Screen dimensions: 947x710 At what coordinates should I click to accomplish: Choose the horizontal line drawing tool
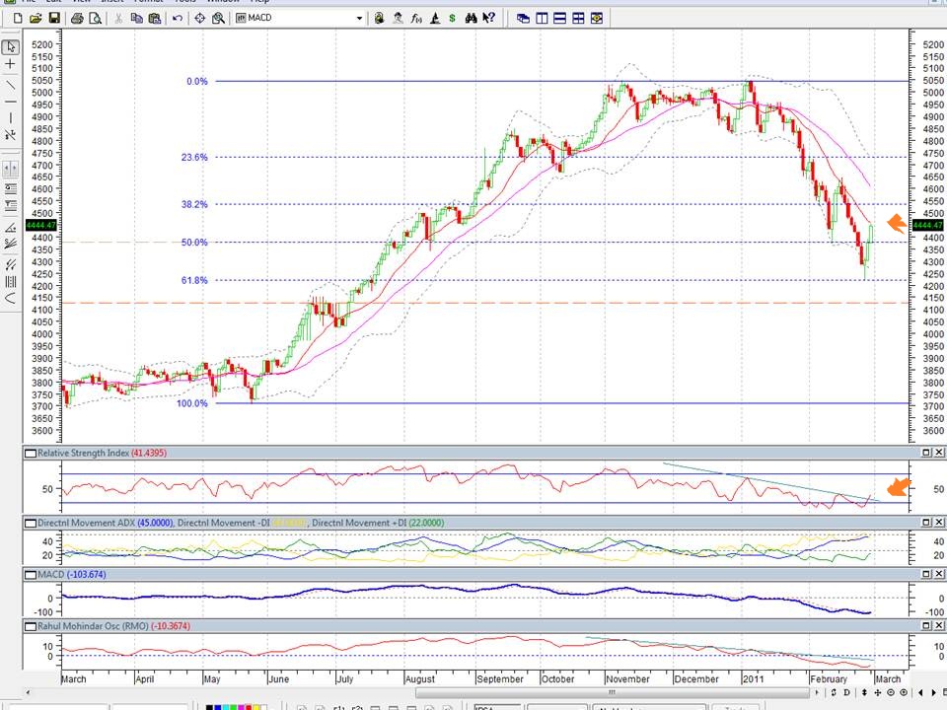10,102
